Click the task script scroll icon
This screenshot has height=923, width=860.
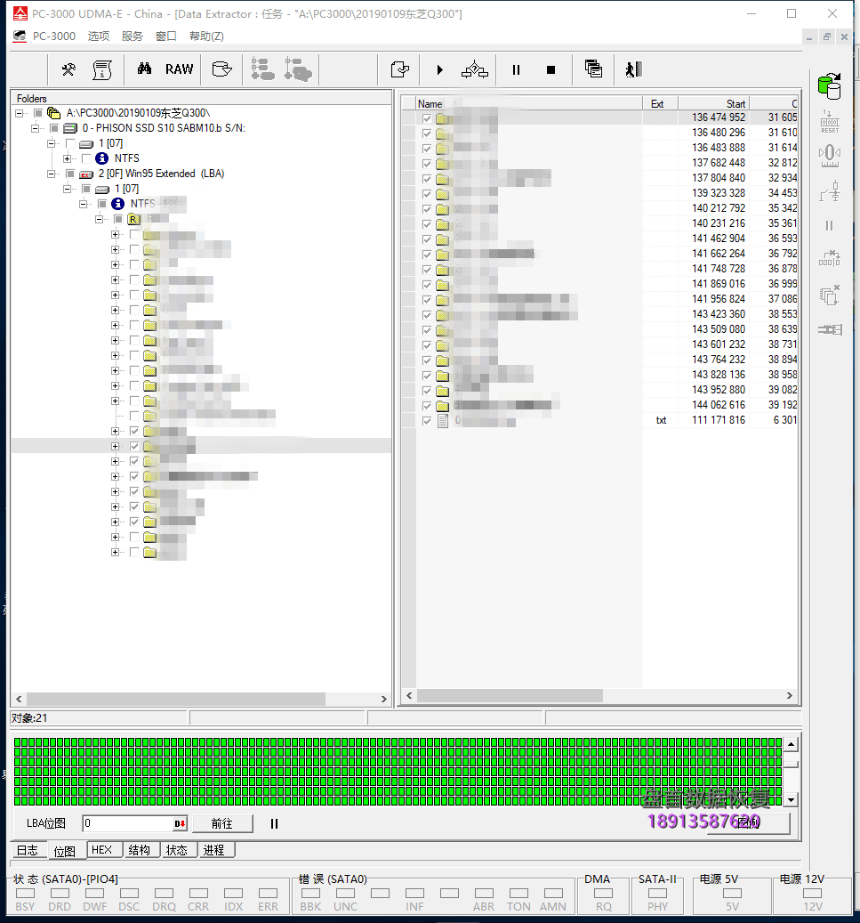tap(102, 69)
